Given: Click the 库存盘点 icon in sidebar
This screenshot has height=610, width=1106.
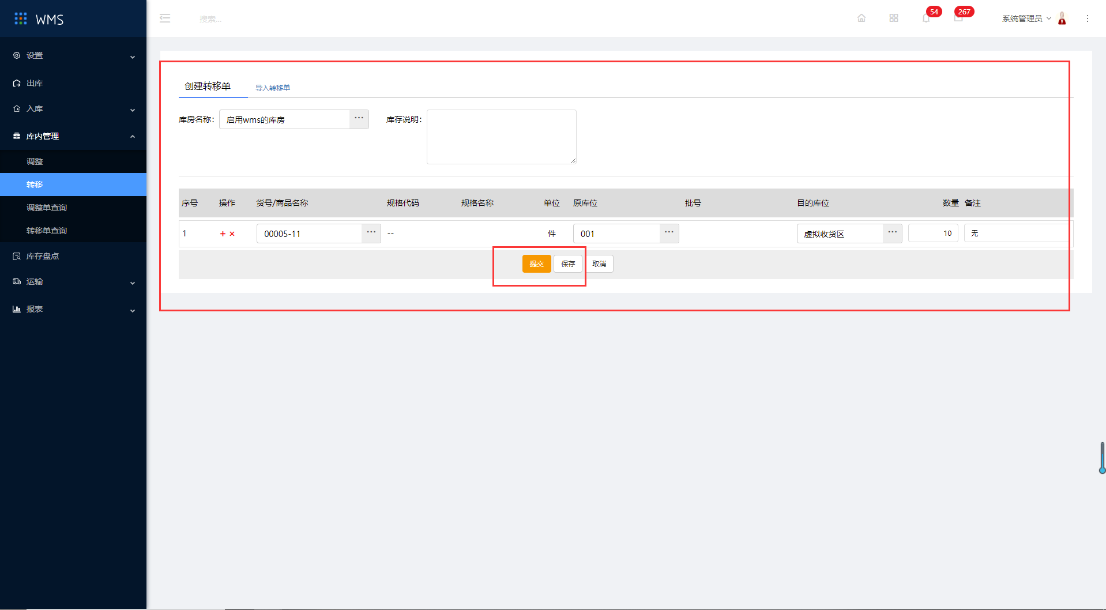Looking at the screenshot, I should point(17,256).
